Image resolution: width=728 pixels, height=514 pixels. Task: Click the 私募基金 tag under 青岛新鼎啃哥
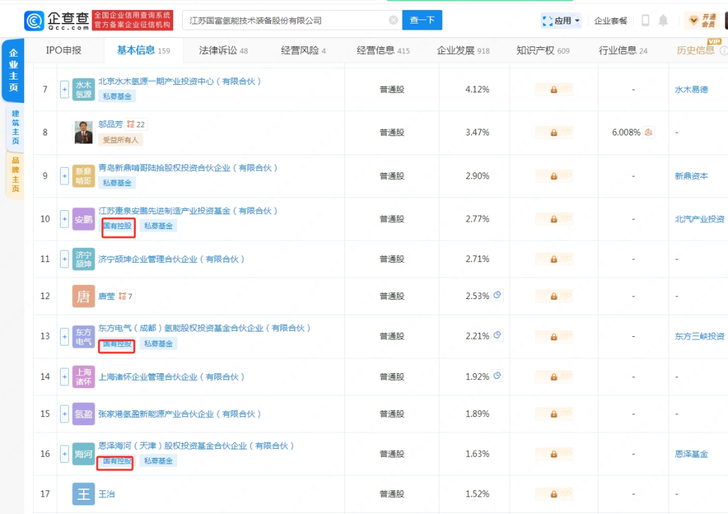[x=117, y=183]
